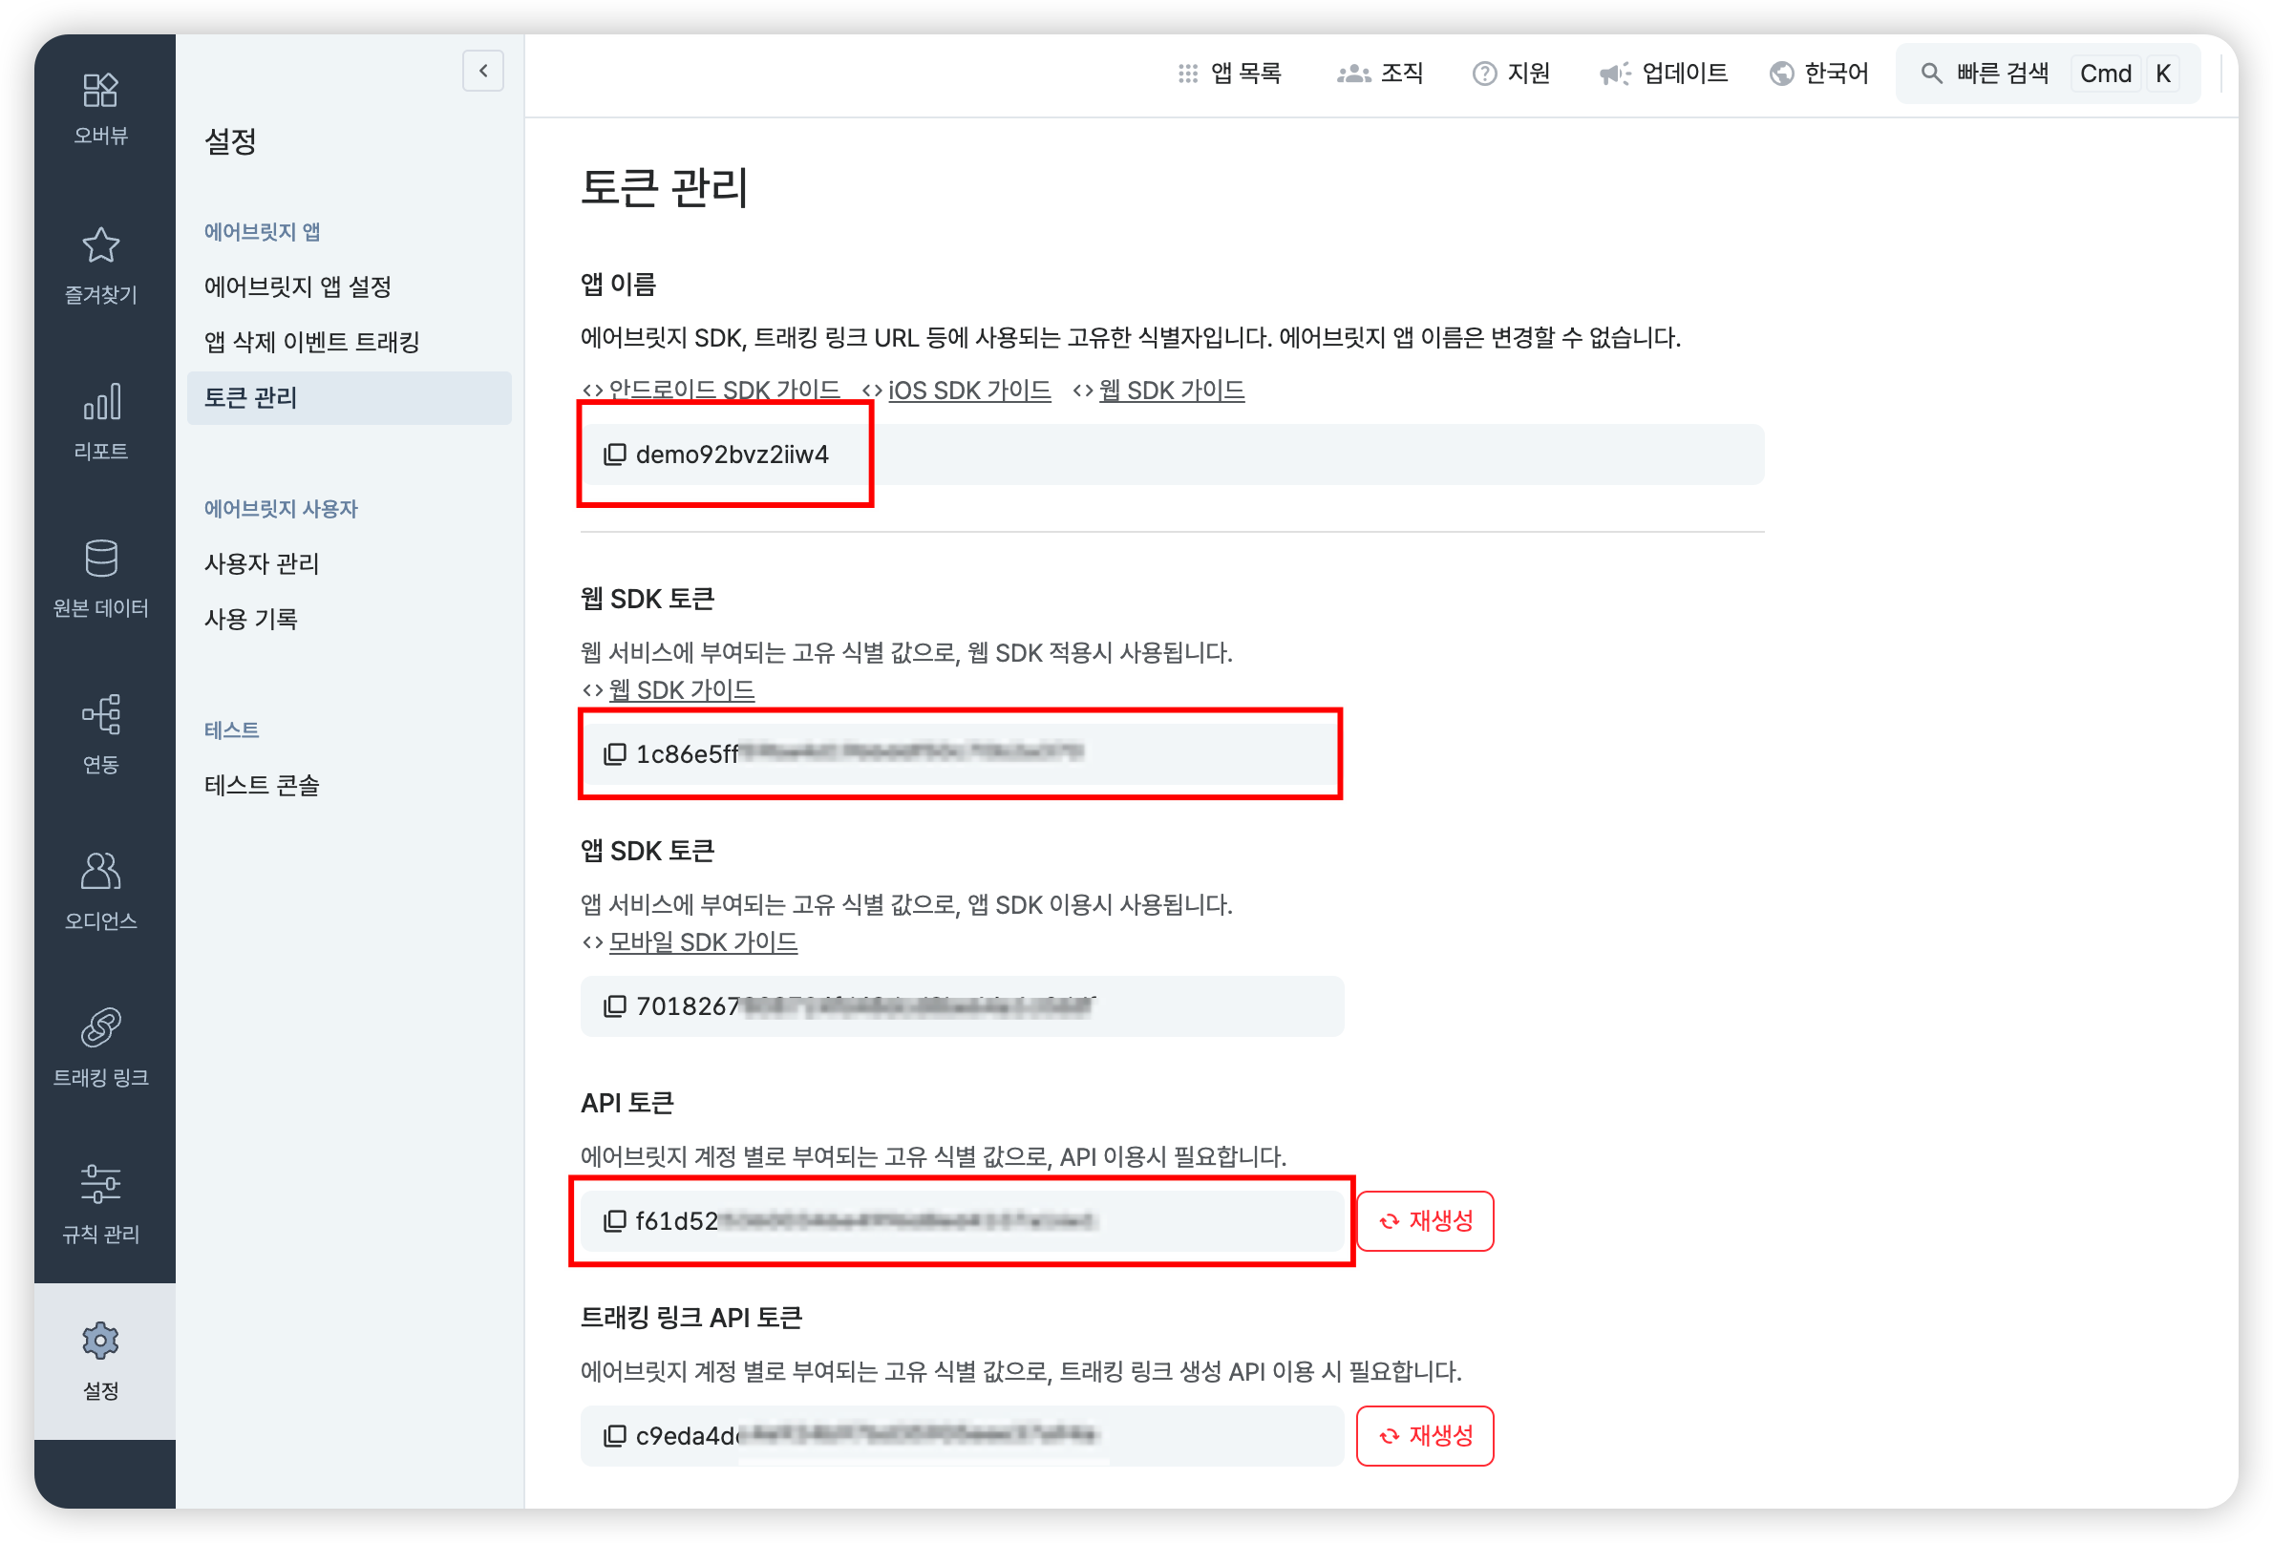Image resolution: width=2273 pixels, height=1543 pixels.
Task: Open the 오버뷰 overview icon in sidebar
Action: click(x=100, y=91)
